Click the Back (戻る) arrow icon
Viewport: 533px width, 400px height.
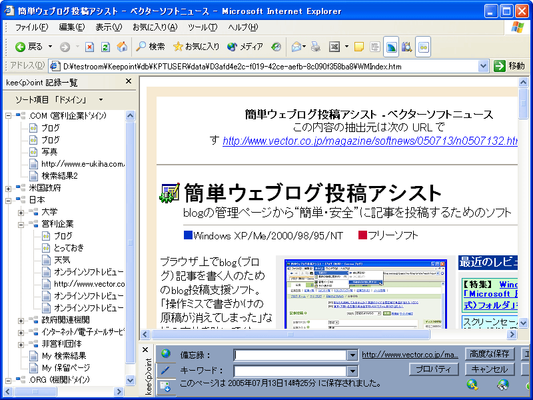[x=21, y=47]
